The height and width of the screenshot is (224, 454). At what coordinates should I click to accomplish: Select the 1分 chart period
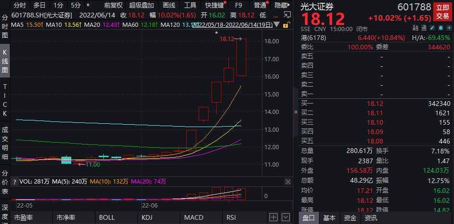pyautogui.click(x=58, y=5)
